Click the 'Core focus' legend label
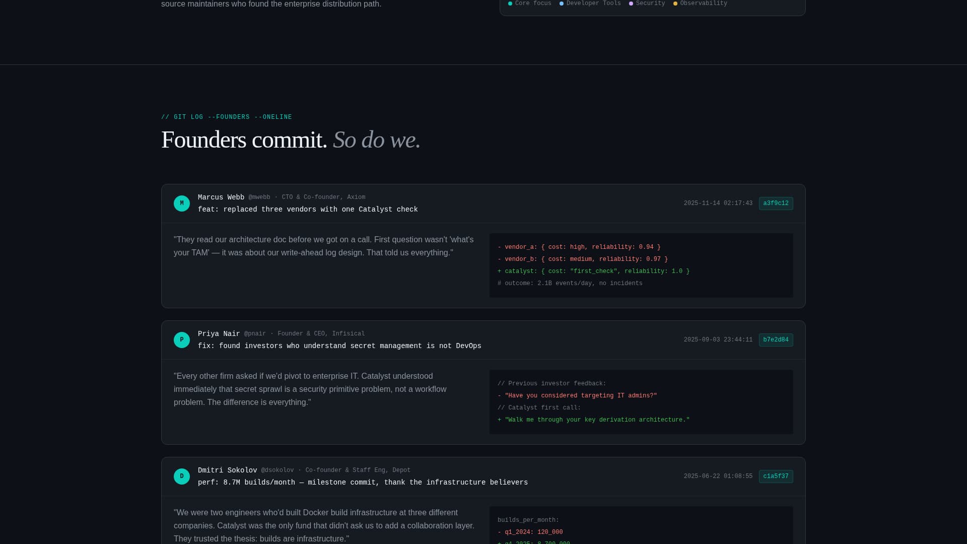Viewport: 967px width, 544px height. click(533, 4)
